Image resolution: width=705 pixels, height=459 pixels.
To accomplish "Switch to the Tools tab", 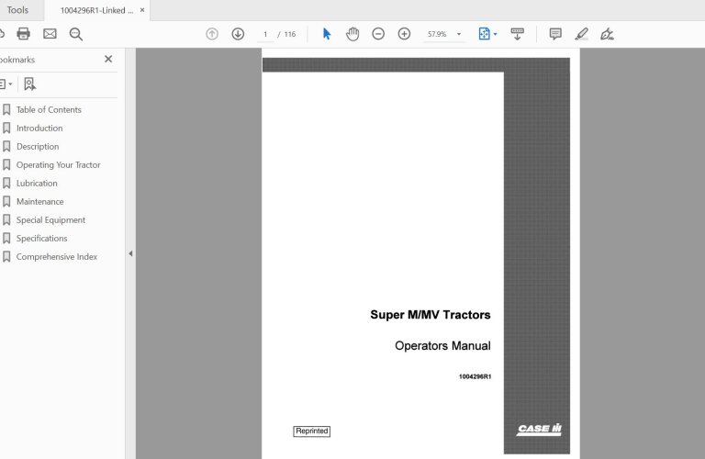I will click(17, 10).
